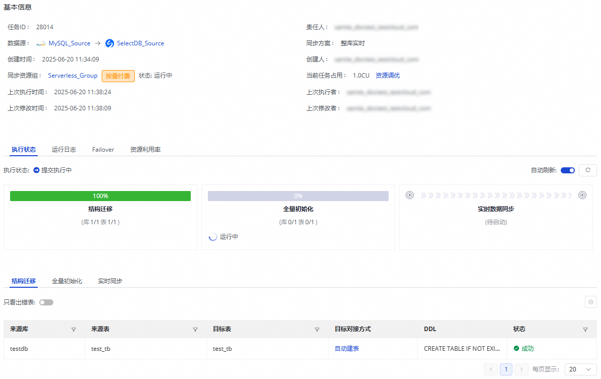Filter the 来源表 column
This screenshot has width=601, height=379.
(195, 330)
